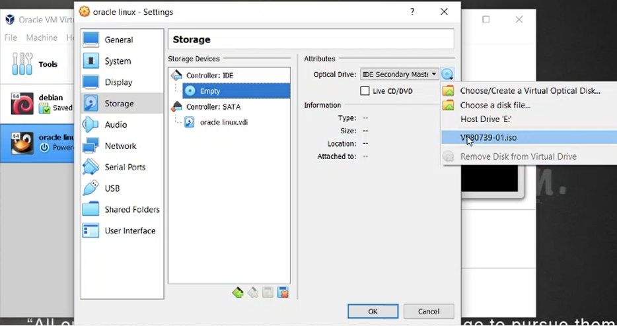Open the Tools icon in VirtualBox Manager
This screenshot has width=617, height=326.
pos(22,64)
